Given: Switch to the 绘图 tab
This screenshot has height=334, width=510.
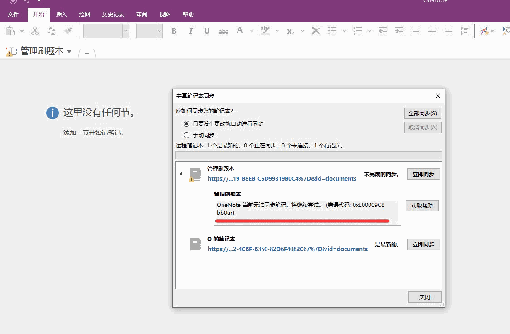Looking at the screenshot, I should (85, 15).
